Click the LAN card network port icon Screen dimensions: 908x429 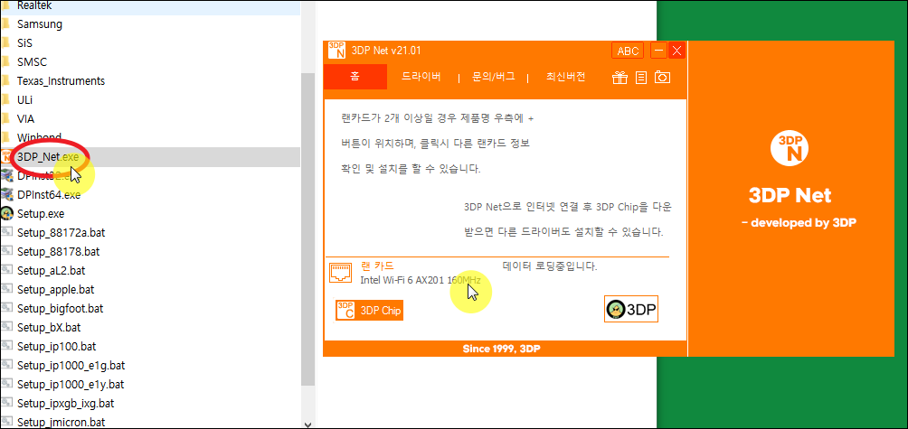pyautogui.click(x=340, y=273)
